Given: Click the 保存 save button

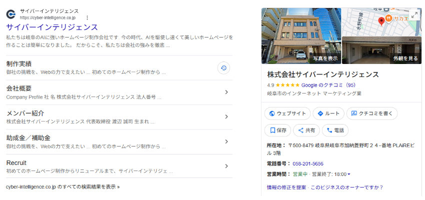Looking at the screenshot, I should pos(278,130).
